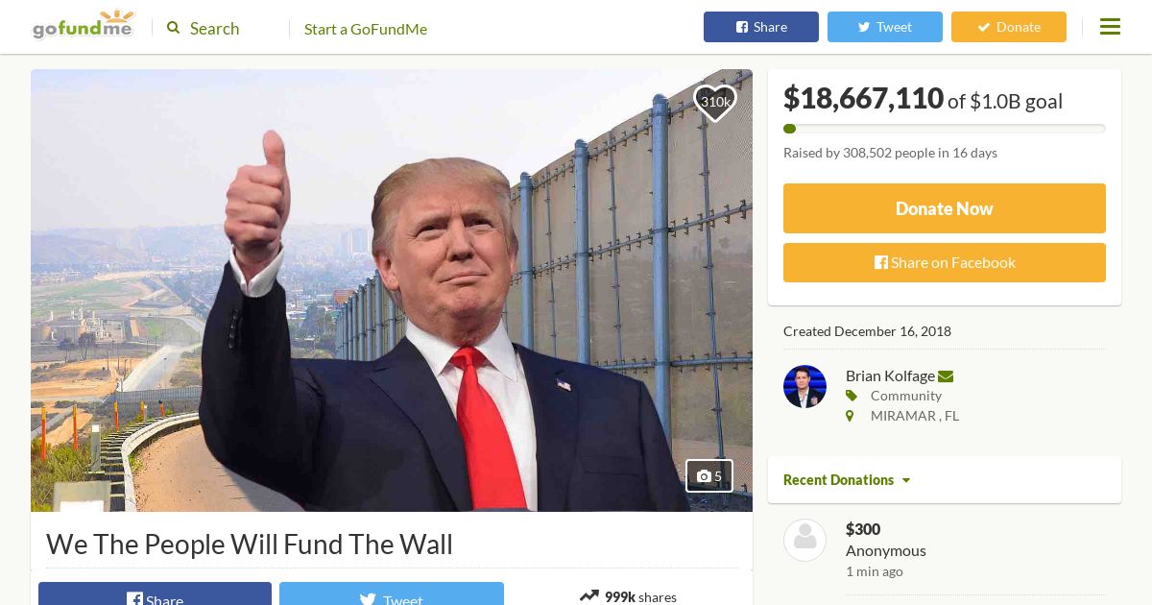1152x605 pixels.
Task: Click Brian Kolfage's profile picture
Action: [x=804, y=386]
